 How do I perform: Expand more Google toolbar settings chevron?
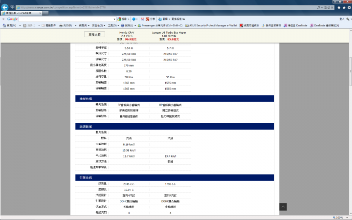pyautogui.click(x=183, y=19)
